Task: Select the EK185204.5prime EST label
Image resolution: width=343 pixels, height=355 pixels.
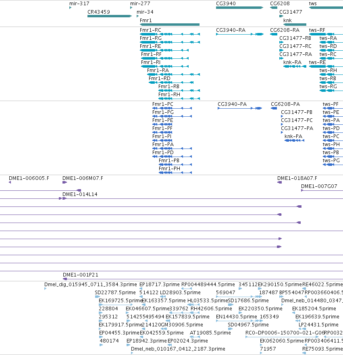Action: point(314,309)
